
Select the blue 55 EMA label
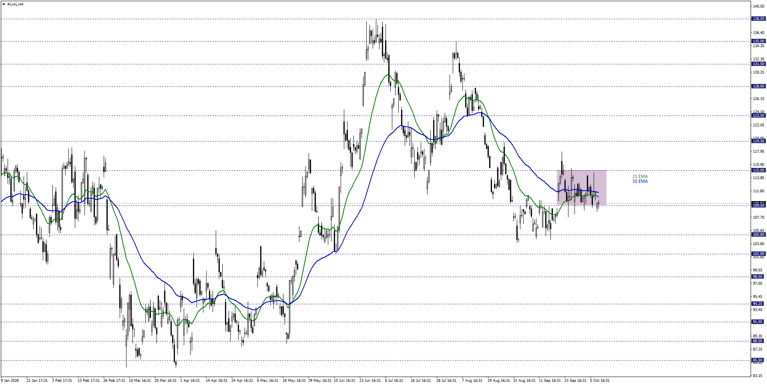pyautogui.click(x=640, y=181)
